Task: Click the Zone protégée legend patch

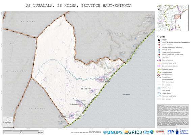Action: click(x=159, y=99)
